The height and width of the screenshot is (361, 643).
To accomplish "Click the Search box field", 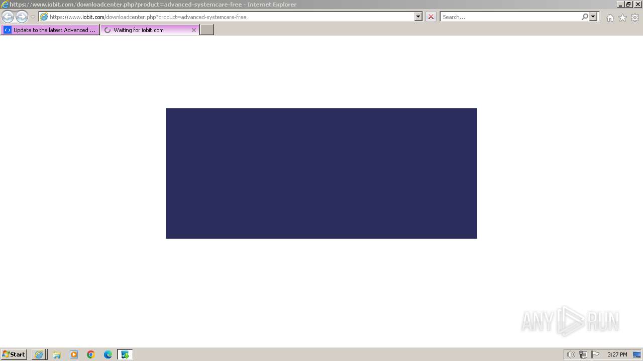I will click(510, 17).
